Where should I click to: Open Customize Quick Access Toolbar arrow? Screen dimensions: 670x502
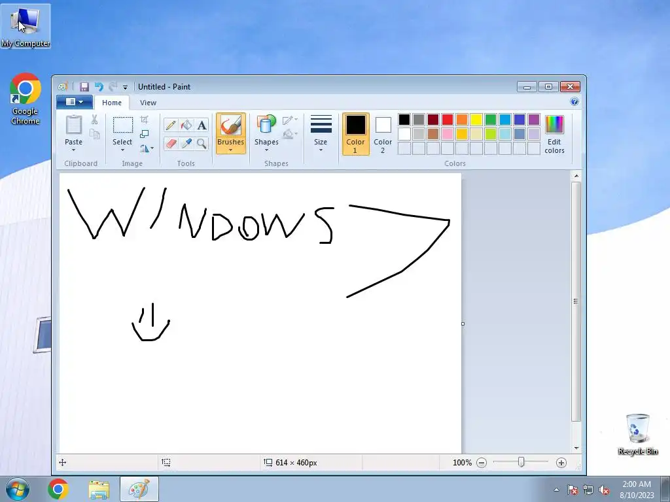pyautogui.click(x=125, y=88)
